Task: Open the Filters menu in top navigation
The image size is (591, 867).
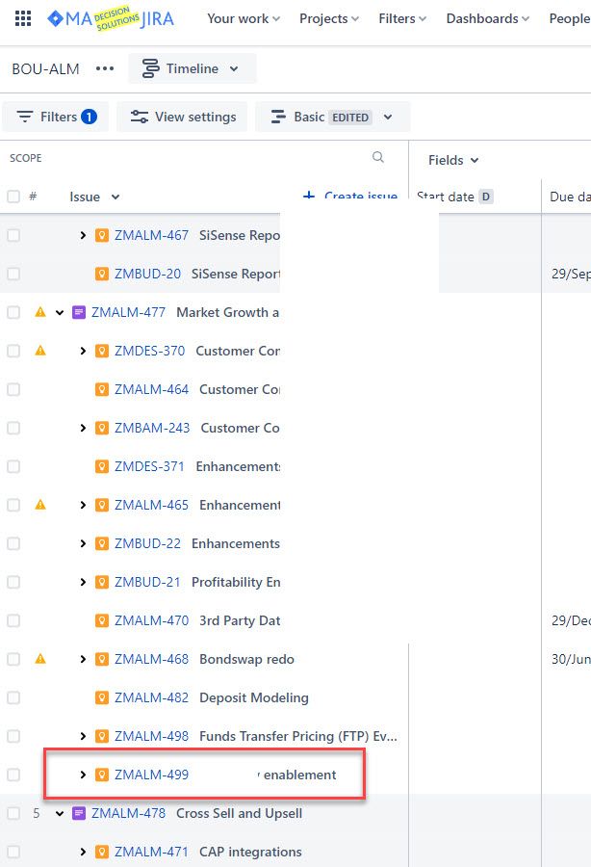Action: [x=402, y=19]
